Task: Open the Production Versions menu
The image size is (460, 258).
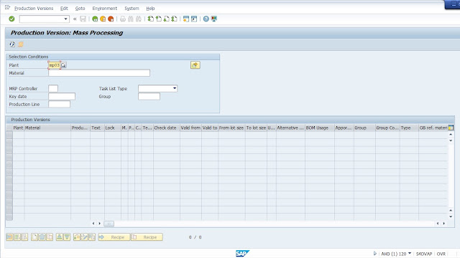Action: [34, 9]
